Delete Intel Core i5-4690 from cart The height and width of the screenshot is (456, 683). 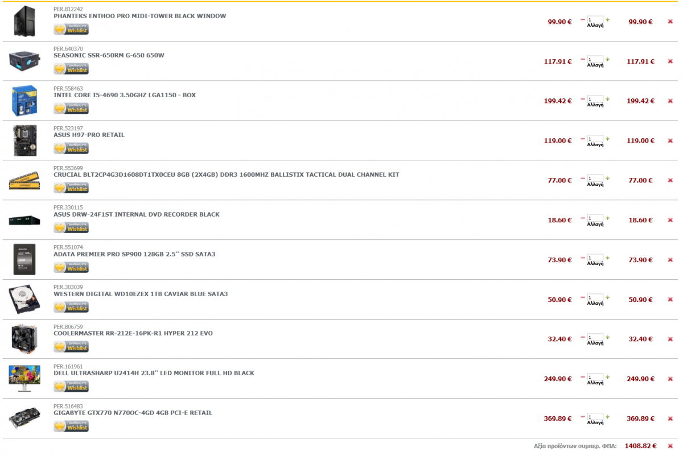coord(670,101)
